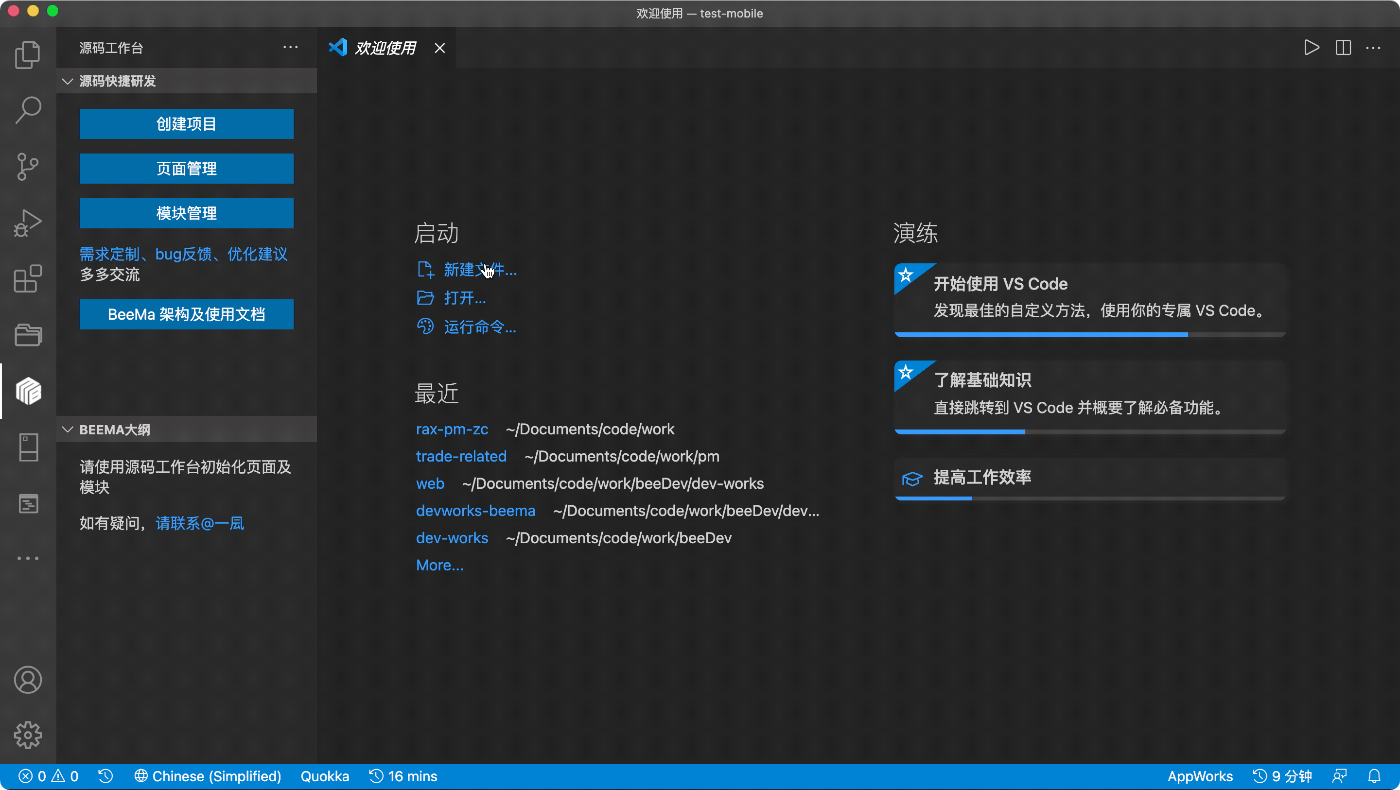The height and width of the screenshot is (790, 1400).
Task: Open the feedback icon in status bar
Action: (1340, 776)
